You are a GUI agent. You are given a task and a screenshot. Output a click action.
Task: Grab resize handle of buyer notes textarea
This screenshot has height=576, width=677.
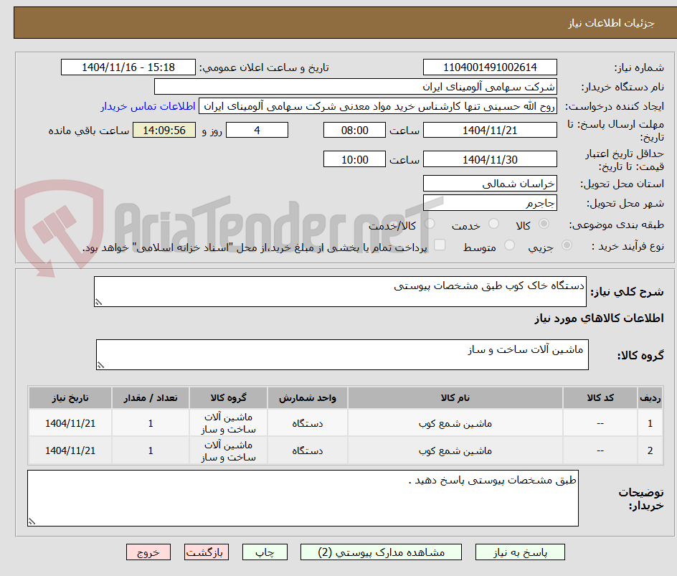(x=32, y=521)
